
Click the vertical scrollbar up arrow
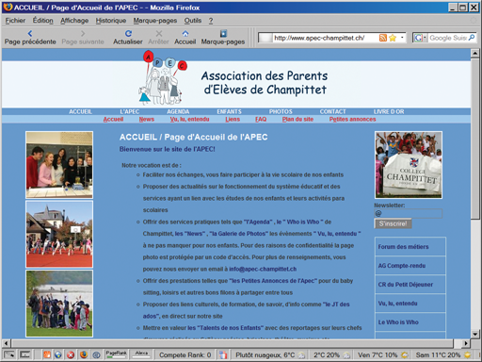pyautogui.click(x=475, y=53)
